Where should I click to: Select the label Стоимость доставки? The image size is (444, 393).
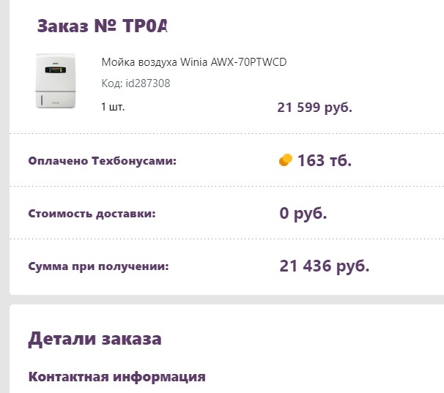(92, 214)
